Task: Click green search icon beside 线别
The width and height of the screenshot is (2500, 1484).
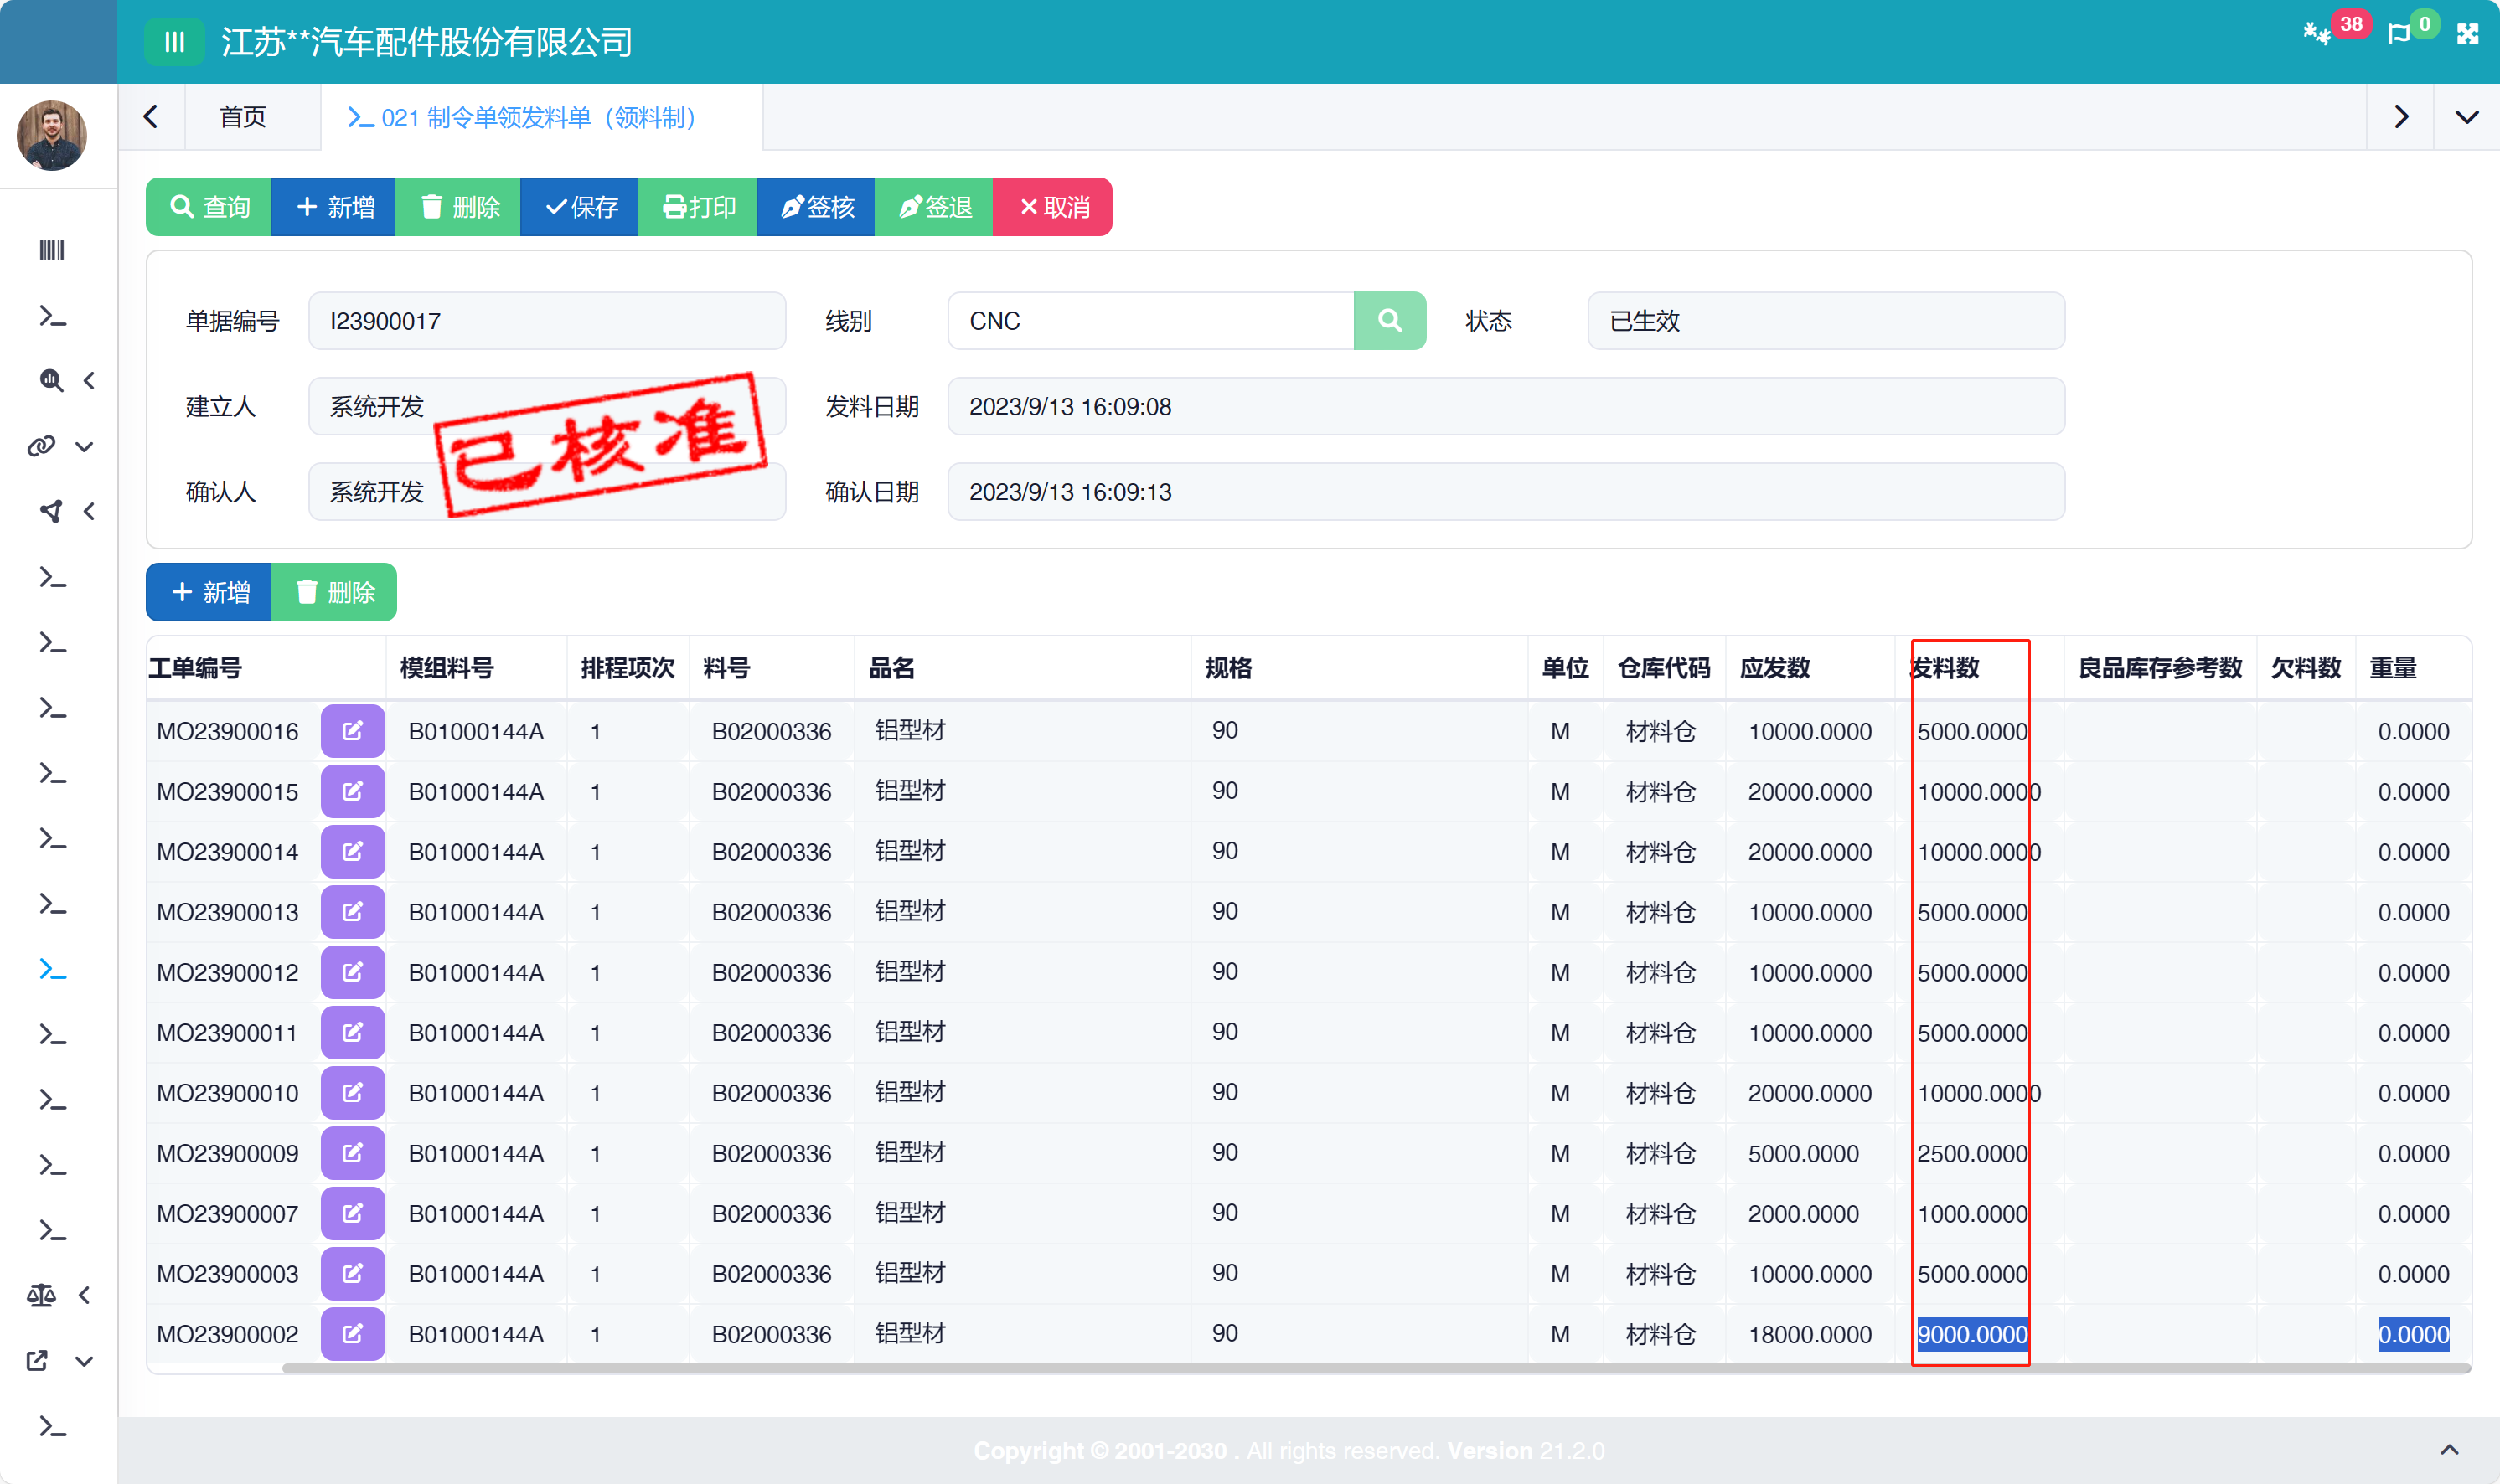Action: [1390, 321]
